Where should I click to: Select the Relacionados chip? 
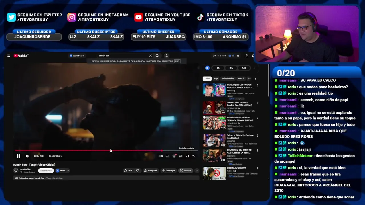click(228, 79)
